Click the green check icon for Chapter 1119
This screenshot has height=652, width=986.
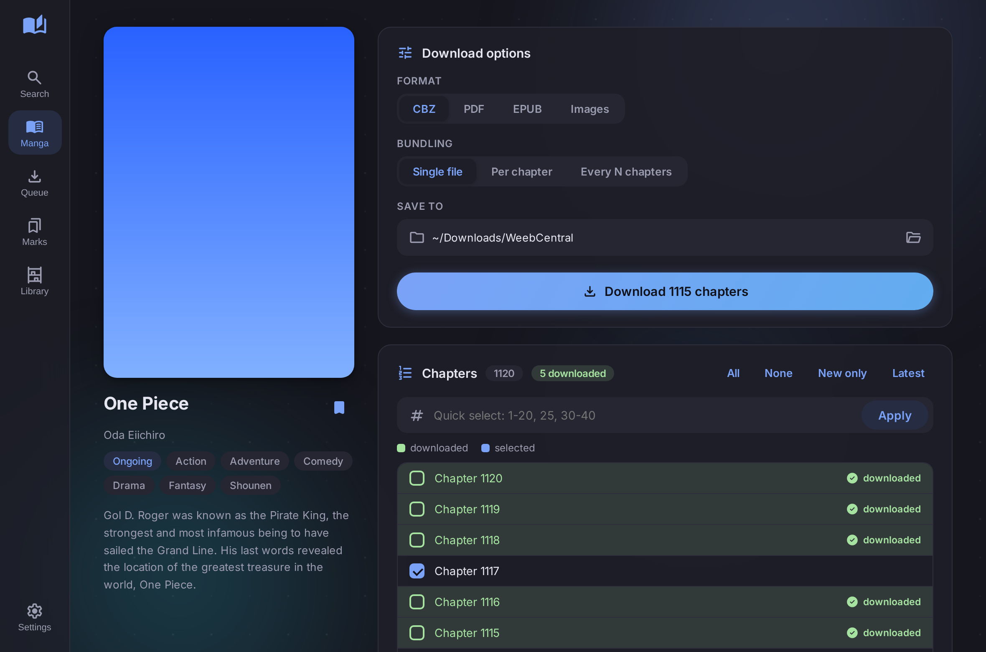pyautogui.click(x=852, y=509)
